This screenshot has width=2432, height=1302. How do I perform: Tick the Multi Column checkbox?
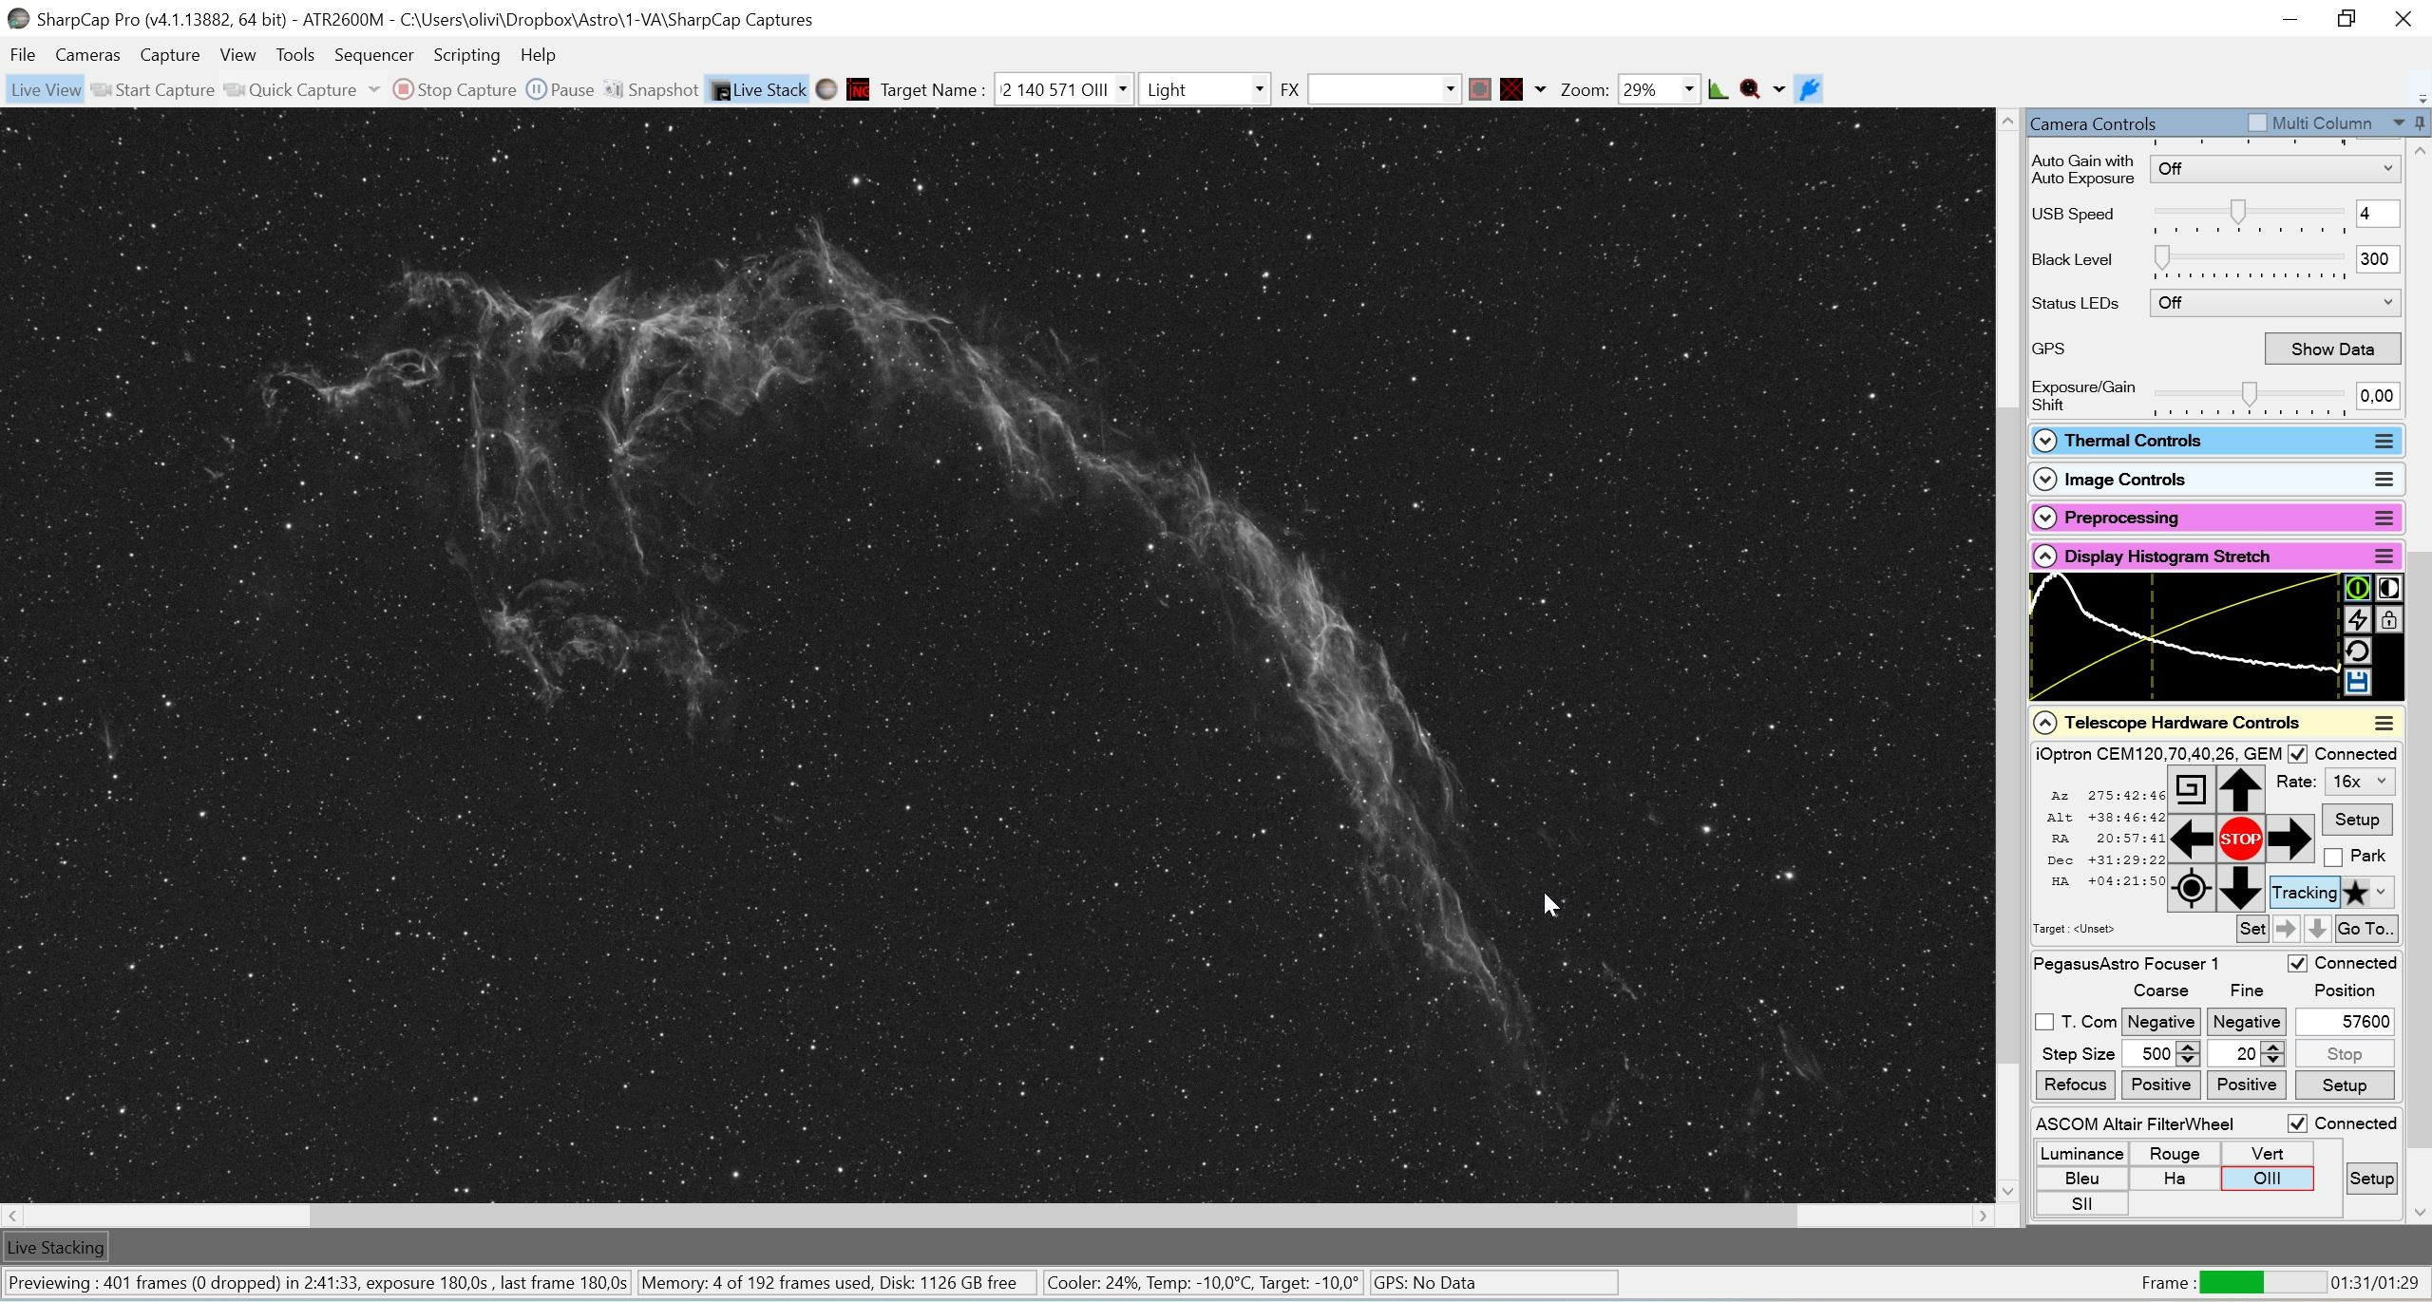(x=2257, y=123)
